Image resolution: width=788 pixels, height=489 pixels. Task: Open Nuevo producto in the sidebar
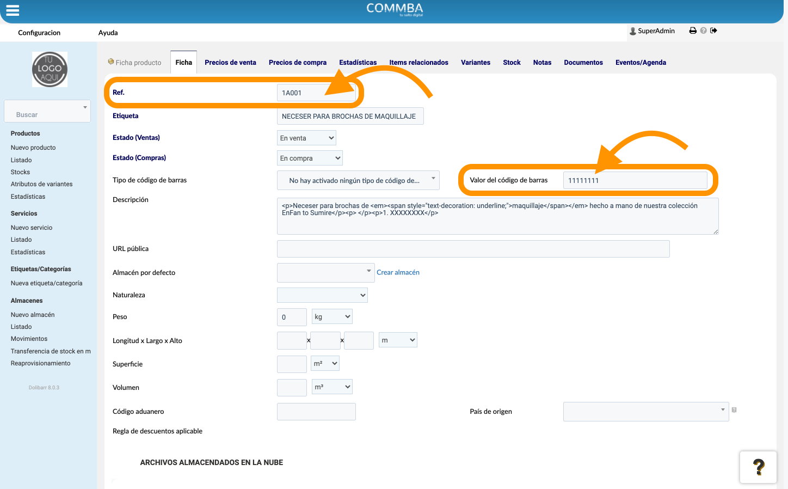[x=33, y=148]
